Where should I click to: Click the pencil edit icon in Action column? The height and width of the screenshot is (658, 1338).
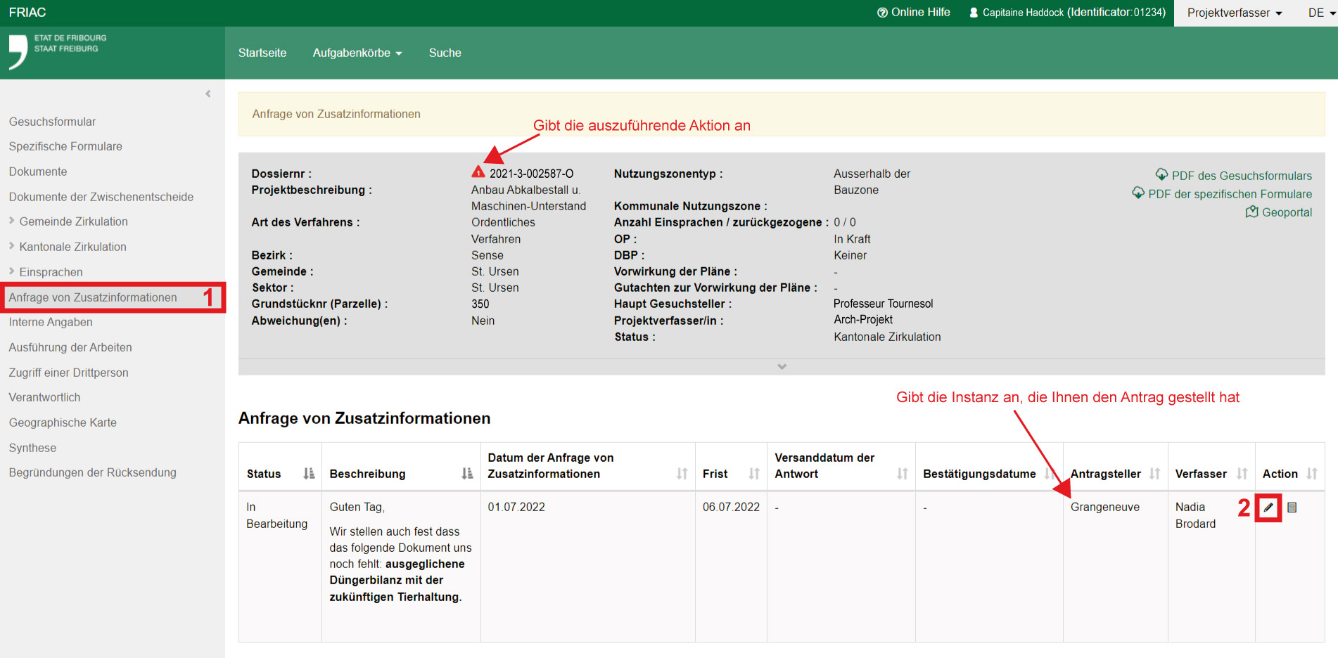[1268, 508]
